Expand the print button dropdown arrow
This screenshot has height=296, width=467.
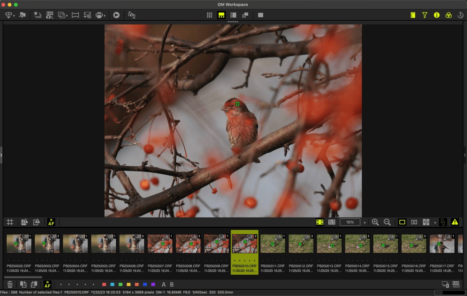[x=104, y=16]
